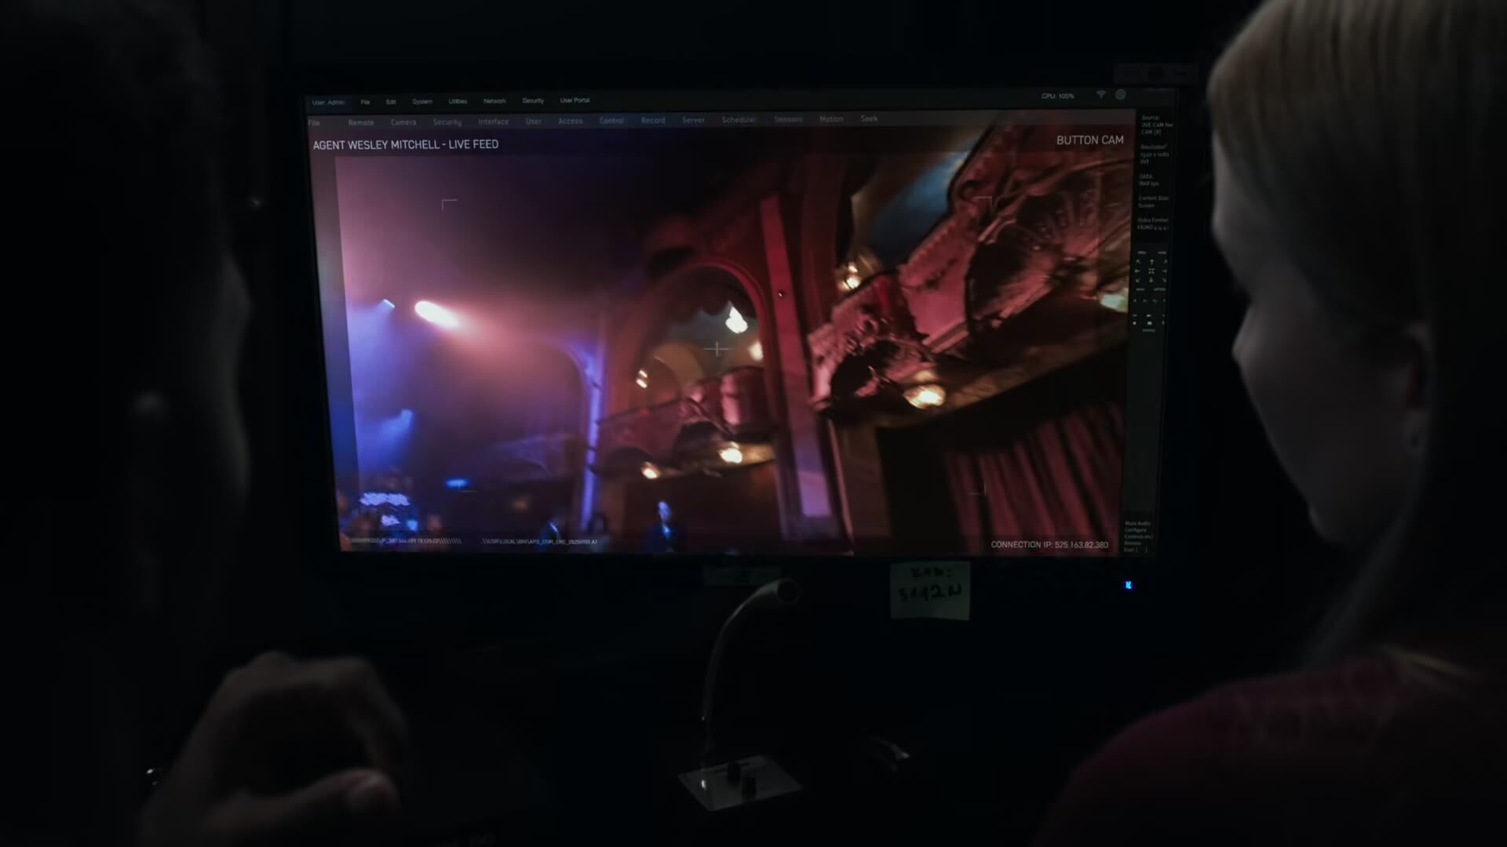Switch to the Camera tab
The image size is (1507, 847).
[x=403, y=122]
